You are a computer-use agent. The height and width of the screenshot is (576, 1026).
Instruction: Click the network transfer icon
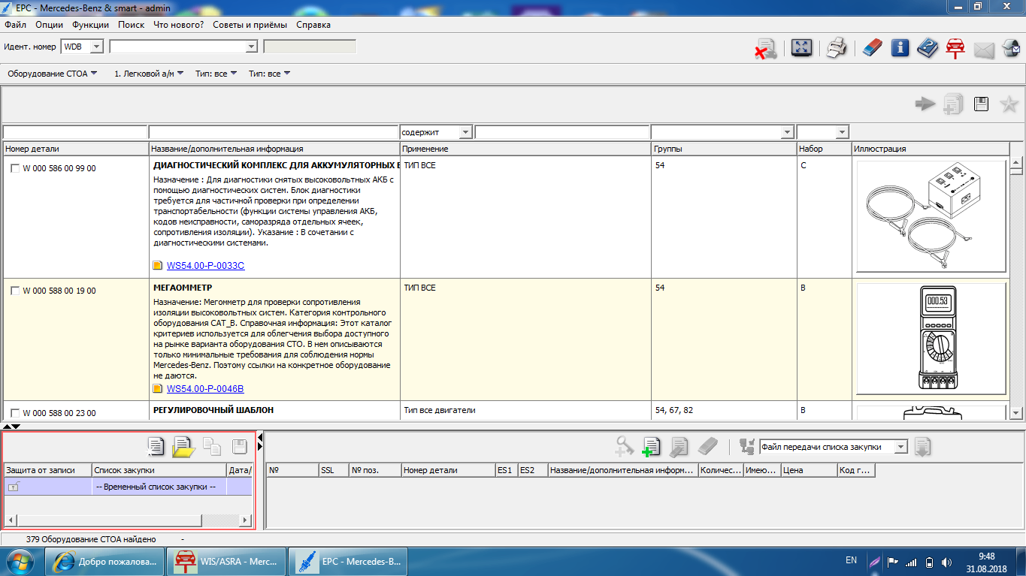pos(747,447)
